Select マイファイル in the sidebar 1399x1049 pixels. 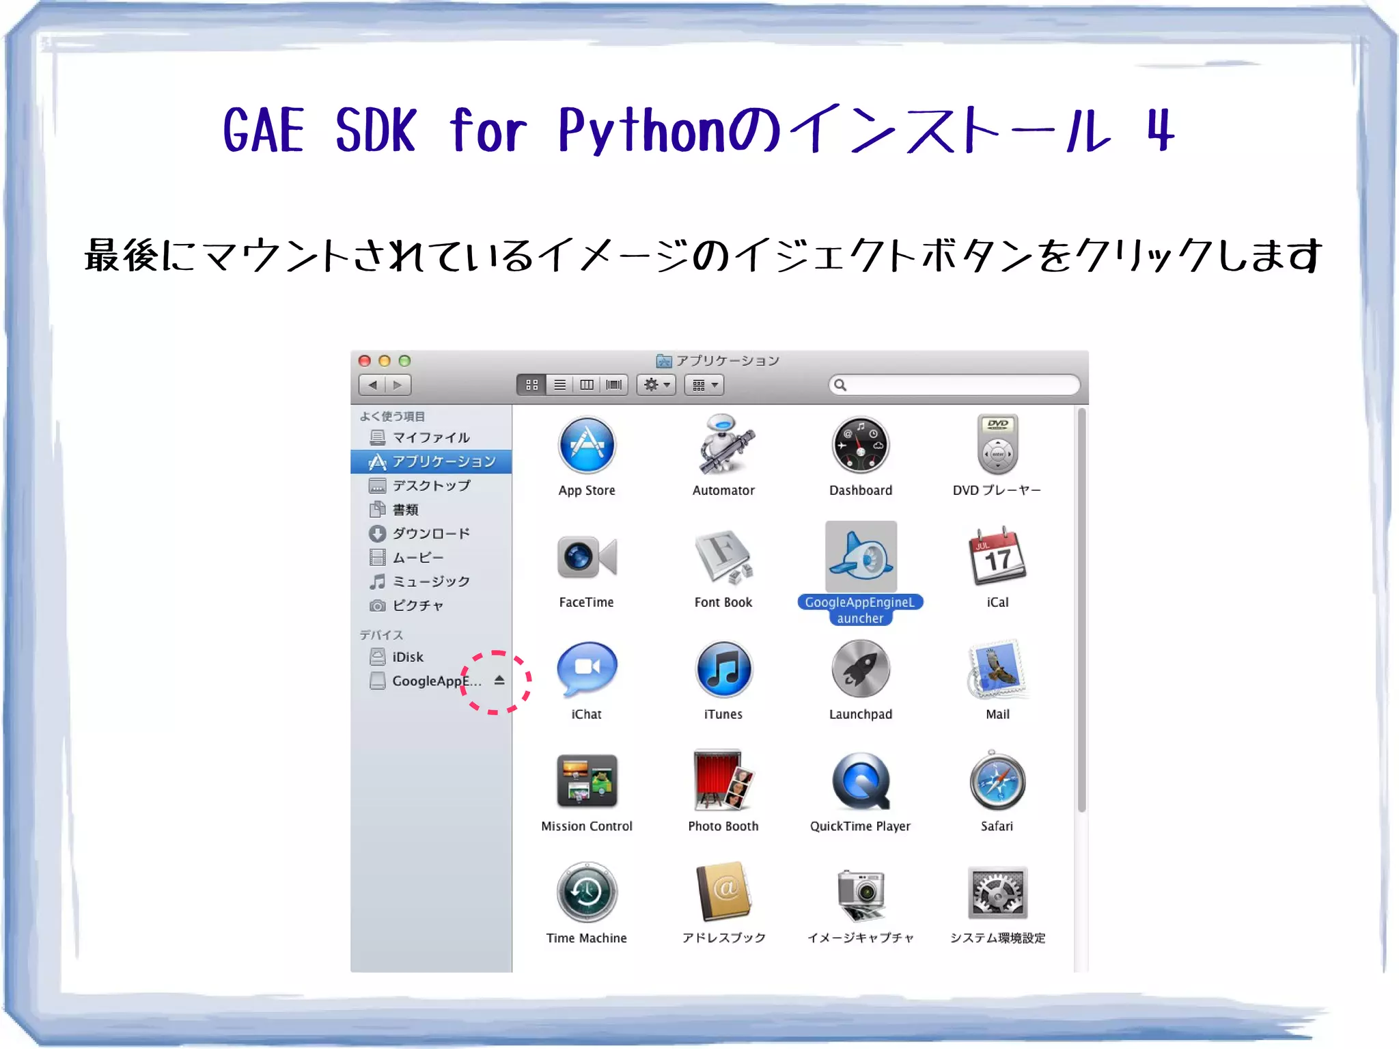pyautogui.click(x=431, y=437)
